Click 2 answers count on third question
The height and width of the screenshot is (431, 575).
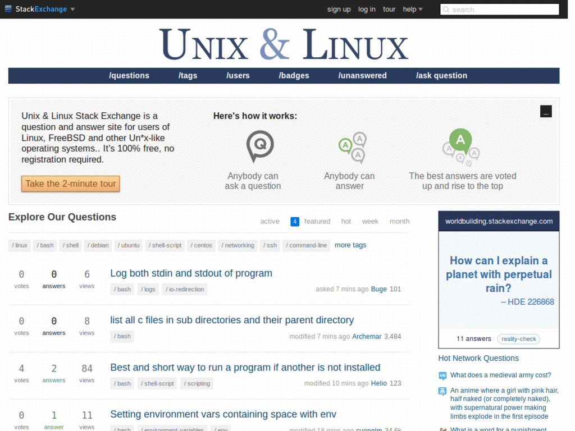coord(54,373)
